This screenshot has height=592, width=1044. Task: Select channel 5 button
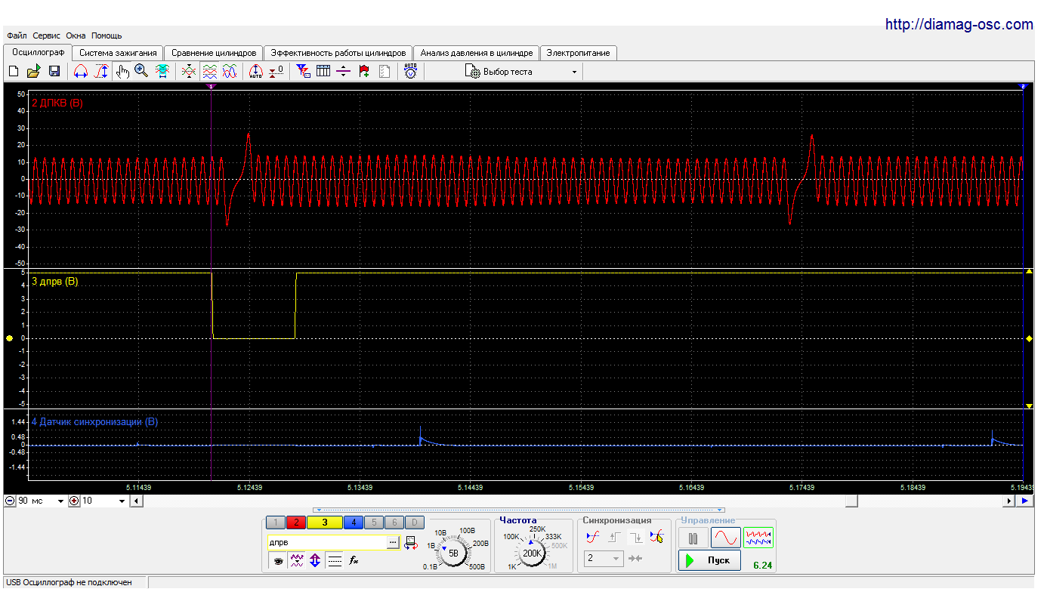tap(374, 522)
